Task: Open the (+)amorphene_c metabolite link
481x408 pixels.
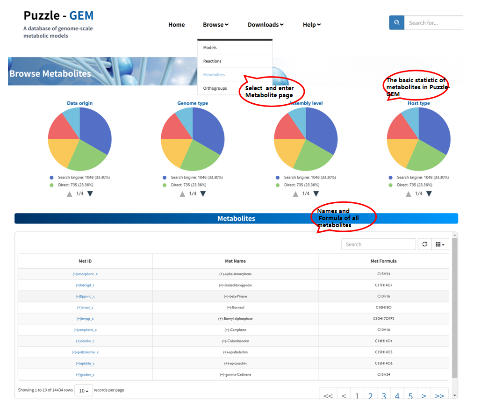Action: pos(85,274)
